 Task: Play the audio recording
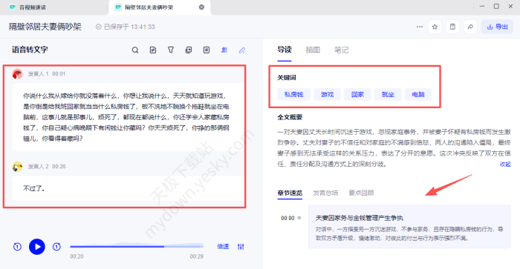click(37, 247)
